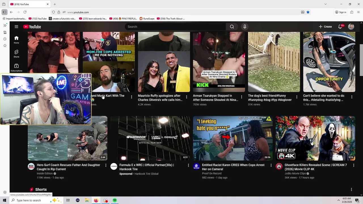Open the Windows Start menu
The width and height of the screenshot is (363, 204).
click(5, 200)
